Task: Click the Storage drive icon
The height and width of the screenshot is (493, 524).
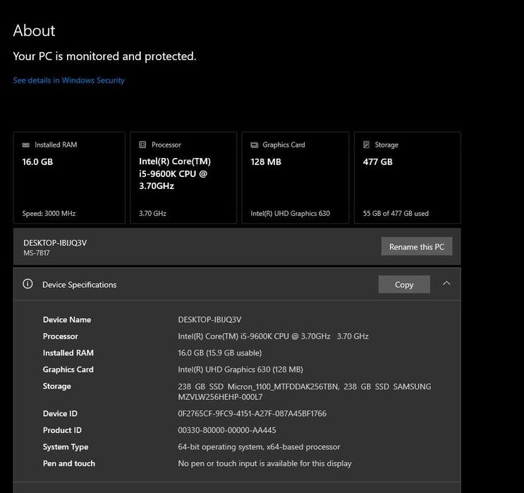Action: coord(366,145)
